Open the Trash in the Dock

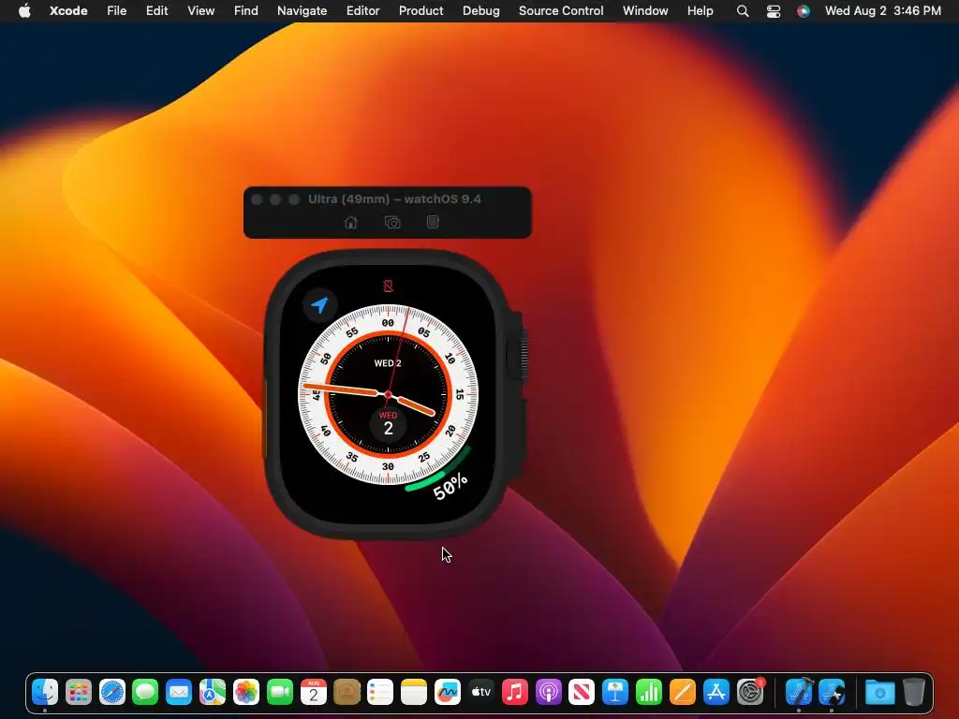(x=914, y=692)
